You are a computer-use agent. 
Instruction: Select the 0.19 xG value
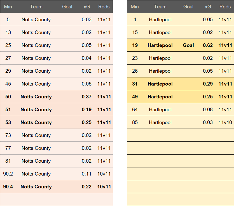pyautogui.click(x=86, y=110)
